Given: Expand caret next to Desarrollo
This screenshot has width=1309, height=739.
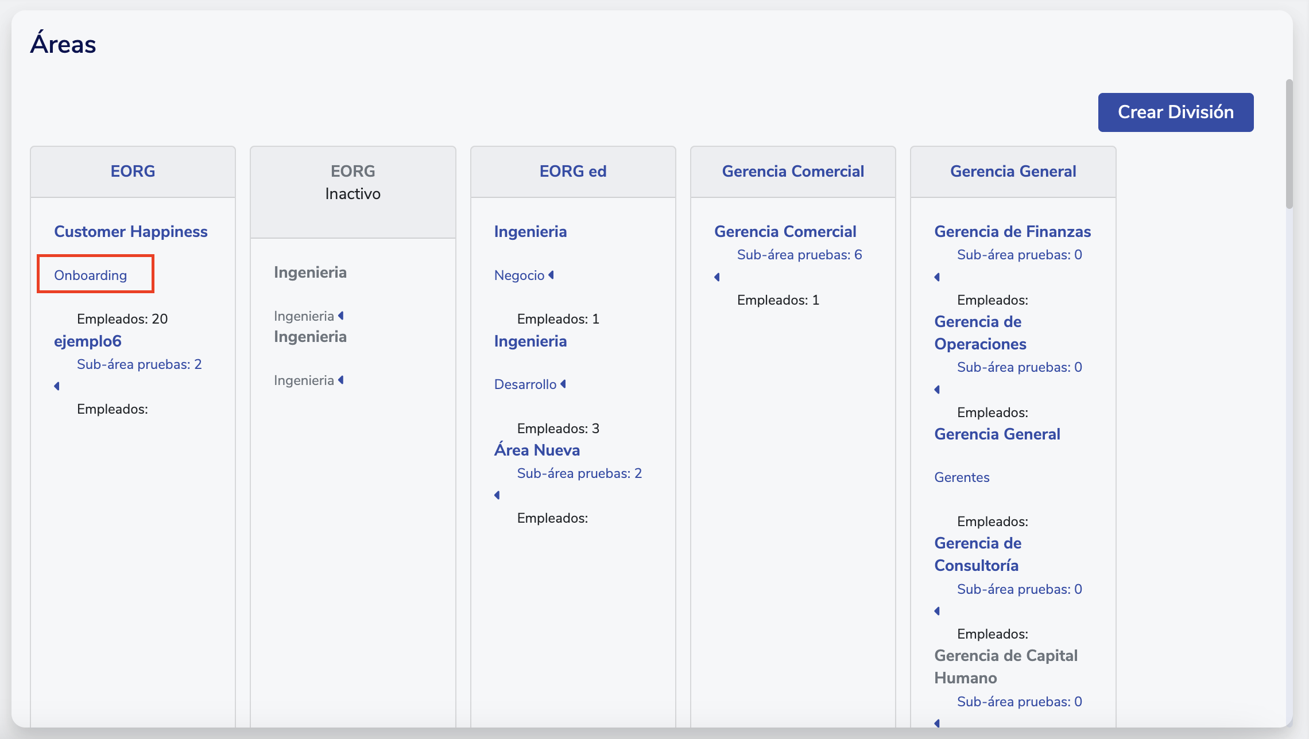Looking at the screenshot, I should tap(563, 384).
